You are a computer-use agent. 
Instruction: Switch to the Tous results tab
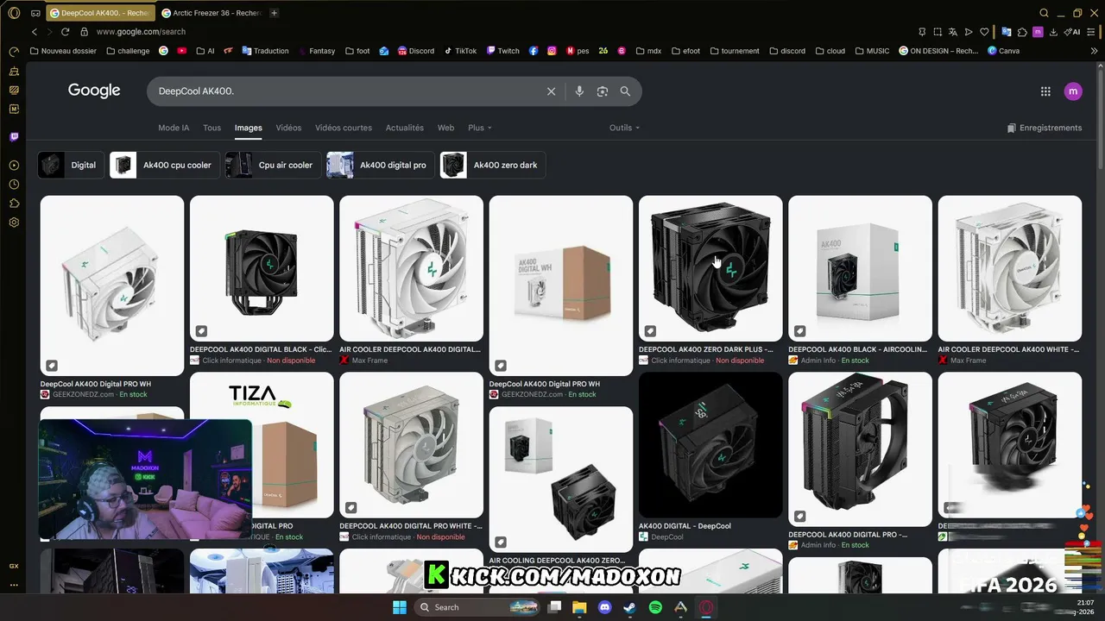pos(212,128)
